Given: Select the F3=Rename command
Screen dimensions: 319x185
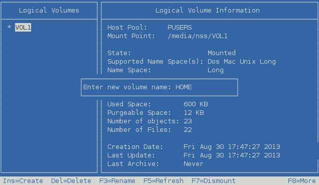Looking at the screenshot, I should pos(117,180).
